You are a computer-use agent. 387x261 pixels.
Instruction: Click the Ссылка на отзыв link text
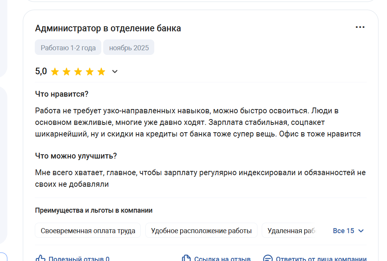[x=222, y=259]
